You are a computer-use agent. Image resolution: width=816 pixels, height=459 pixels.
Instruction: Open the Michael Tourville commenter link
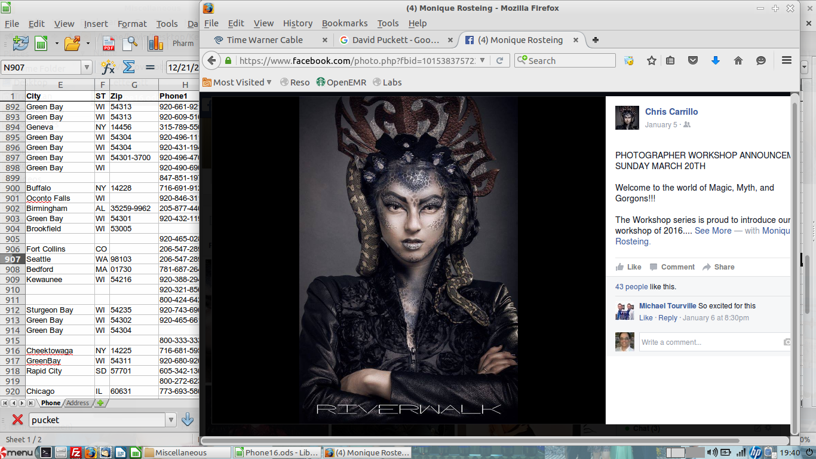click(x=667, y=306)
